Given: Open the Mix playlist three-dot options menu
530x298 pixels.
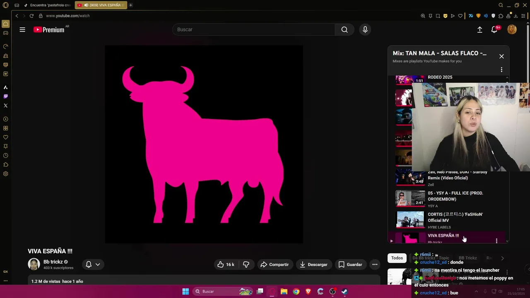Looking at the screenshot, I should tap(501, 70).
